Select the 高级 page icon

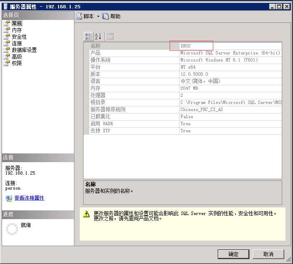tap(7, 57)
